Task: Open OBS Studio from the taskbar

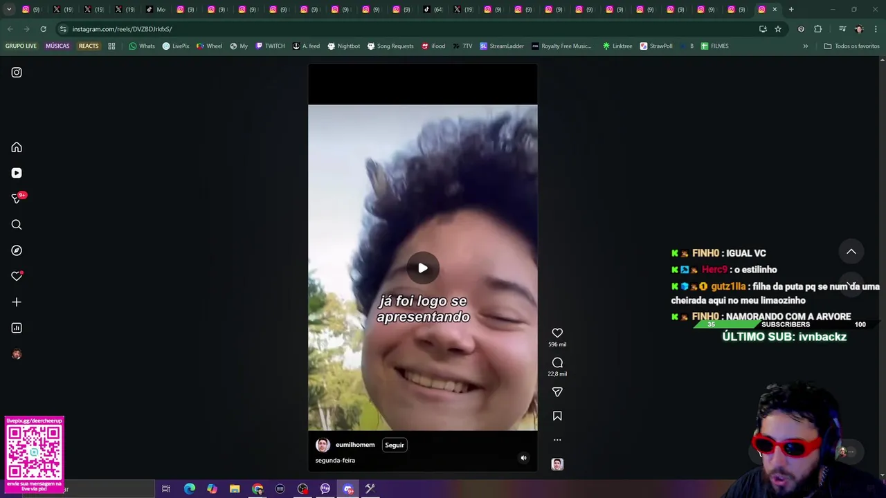Action: [x=302, y=489]
